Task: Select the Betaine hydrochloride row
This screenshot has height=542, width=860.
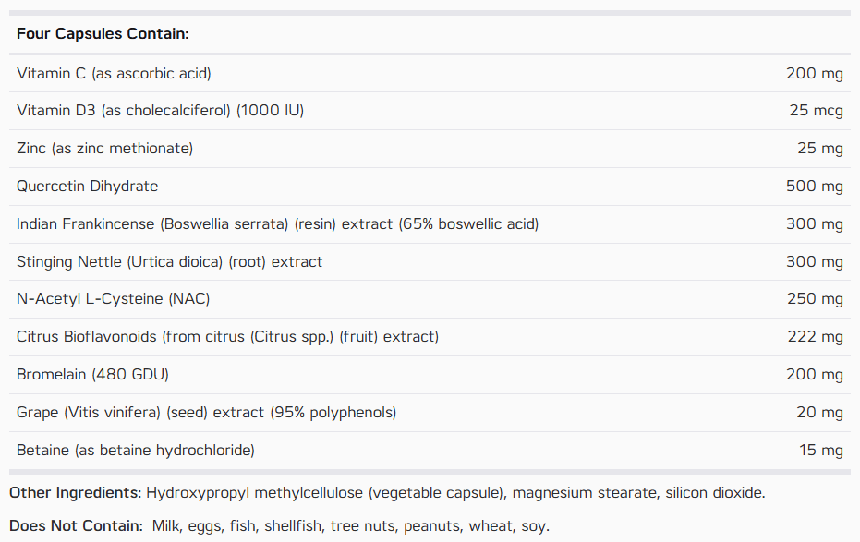Action: [430, 451]
